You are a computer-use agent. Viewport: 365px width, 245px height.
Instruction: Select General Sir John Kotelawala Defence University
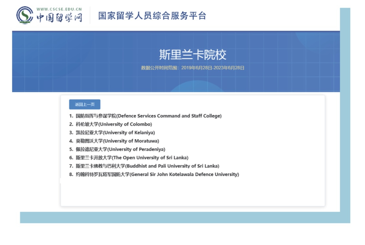point(157,175)
